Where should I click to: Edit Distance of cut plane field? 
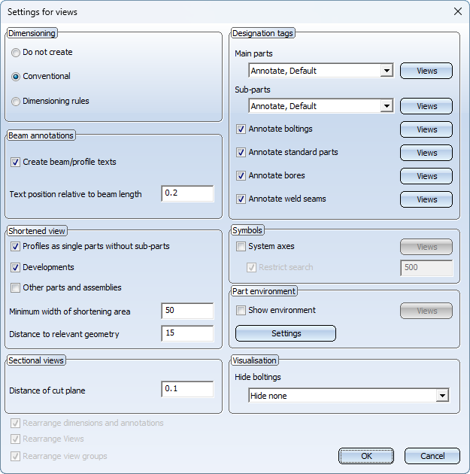(187, 390)
